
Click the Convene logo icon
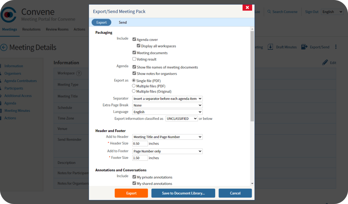click(x=9, y=15)
